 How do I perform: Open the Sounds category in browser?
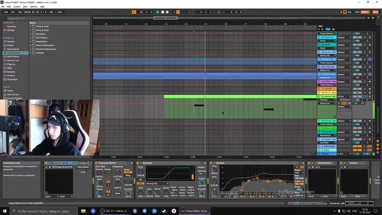pos(10,41)
